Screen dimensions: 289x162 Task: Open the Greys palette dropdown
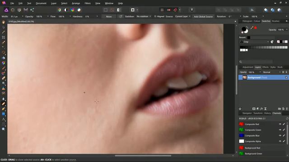255,42
